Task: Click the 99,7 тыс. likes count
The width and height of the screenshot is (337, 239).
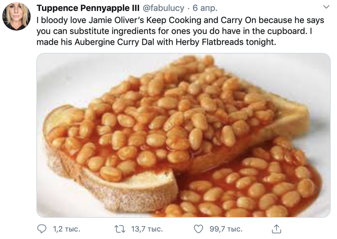Action: [224, 229]
